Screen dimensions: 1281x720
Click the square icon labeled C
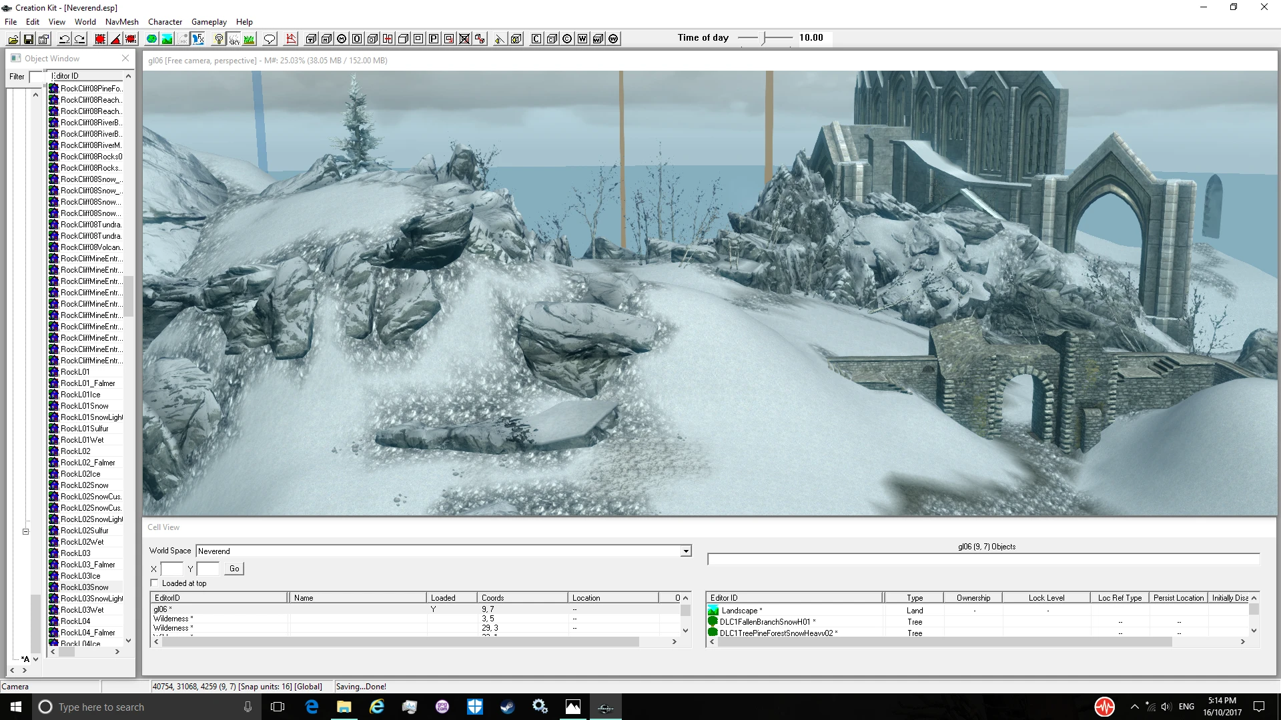(536, 39)
